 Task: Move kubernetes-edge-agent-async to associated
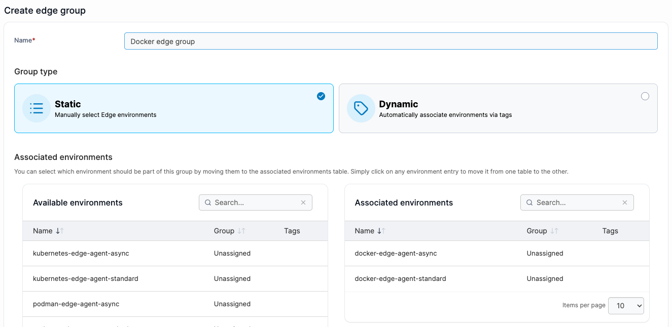[175, 254]
